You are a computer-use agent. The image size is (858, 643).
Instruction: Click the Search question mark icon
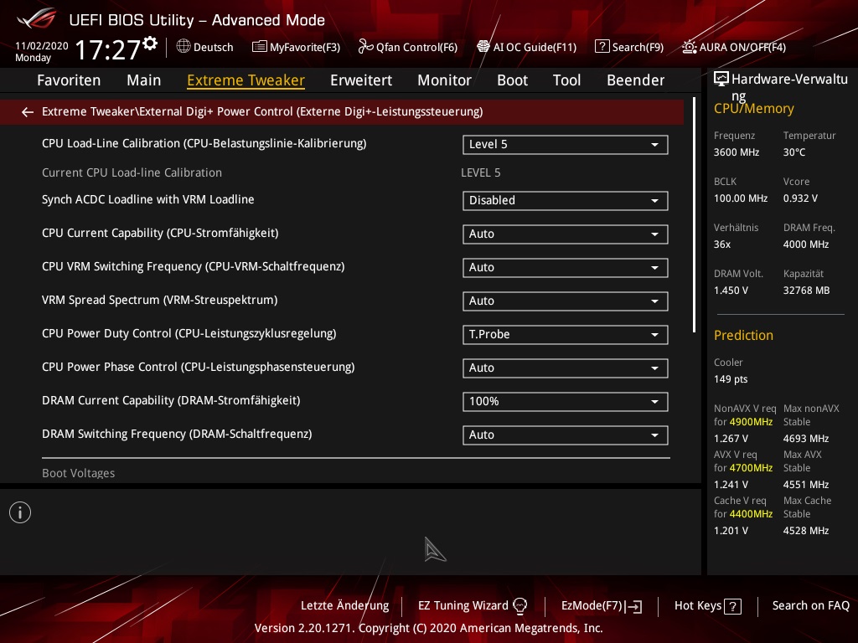(602, 47)
